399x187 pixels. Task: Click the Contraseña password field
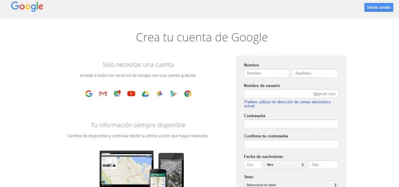tap(291, 124)
